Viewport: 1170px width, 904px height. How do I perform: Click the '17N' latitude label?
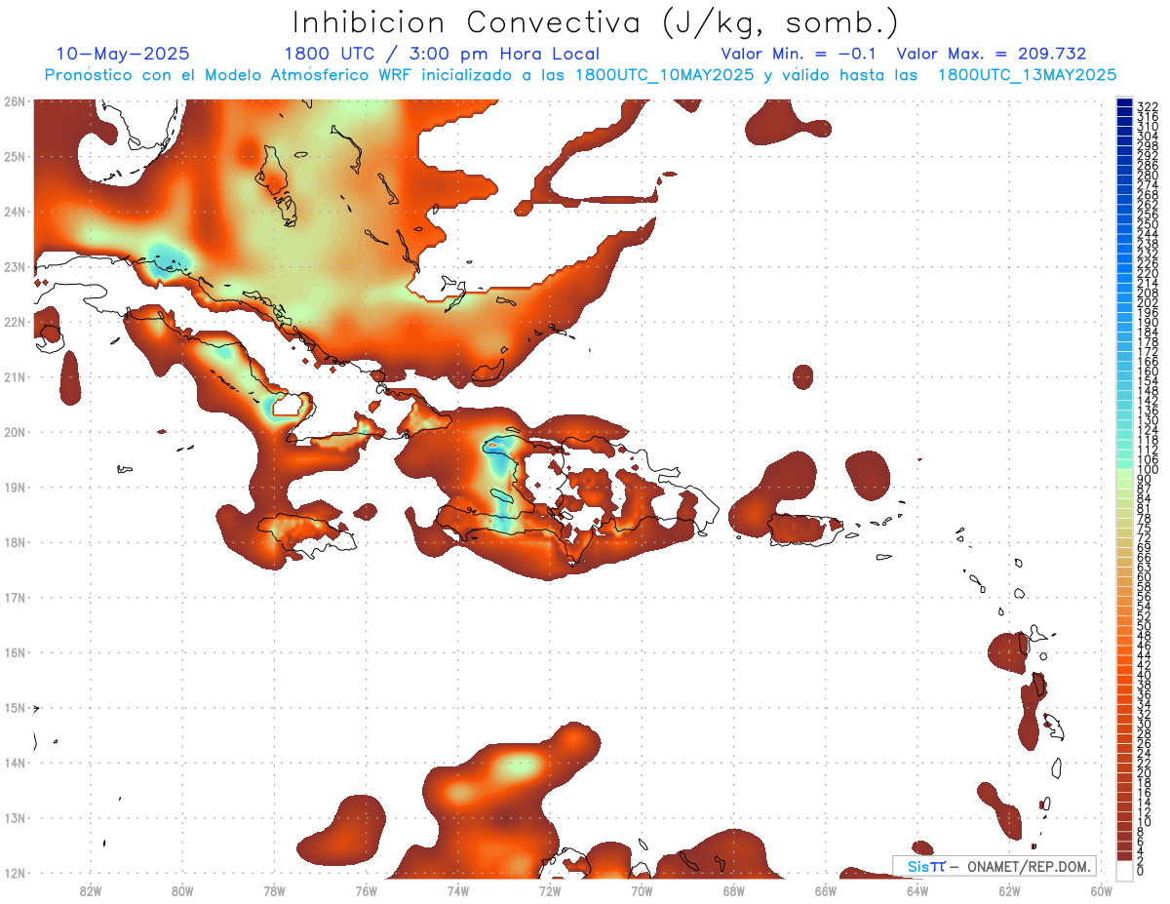15,597
